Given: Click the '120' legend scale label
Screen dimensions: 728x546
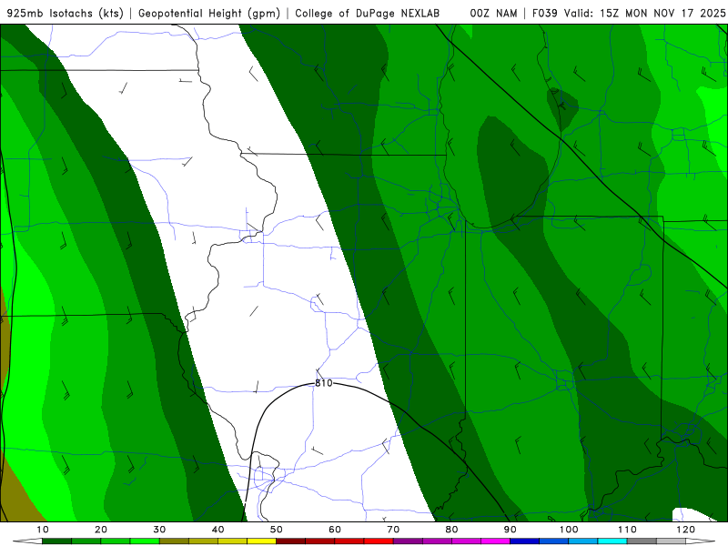Looking at the screenshot, I should click(685, 530).
